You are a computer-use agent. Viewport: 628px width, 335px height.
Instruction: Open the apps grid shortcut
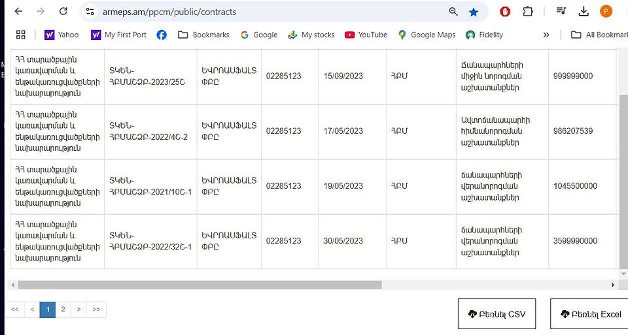click(20, 35)
